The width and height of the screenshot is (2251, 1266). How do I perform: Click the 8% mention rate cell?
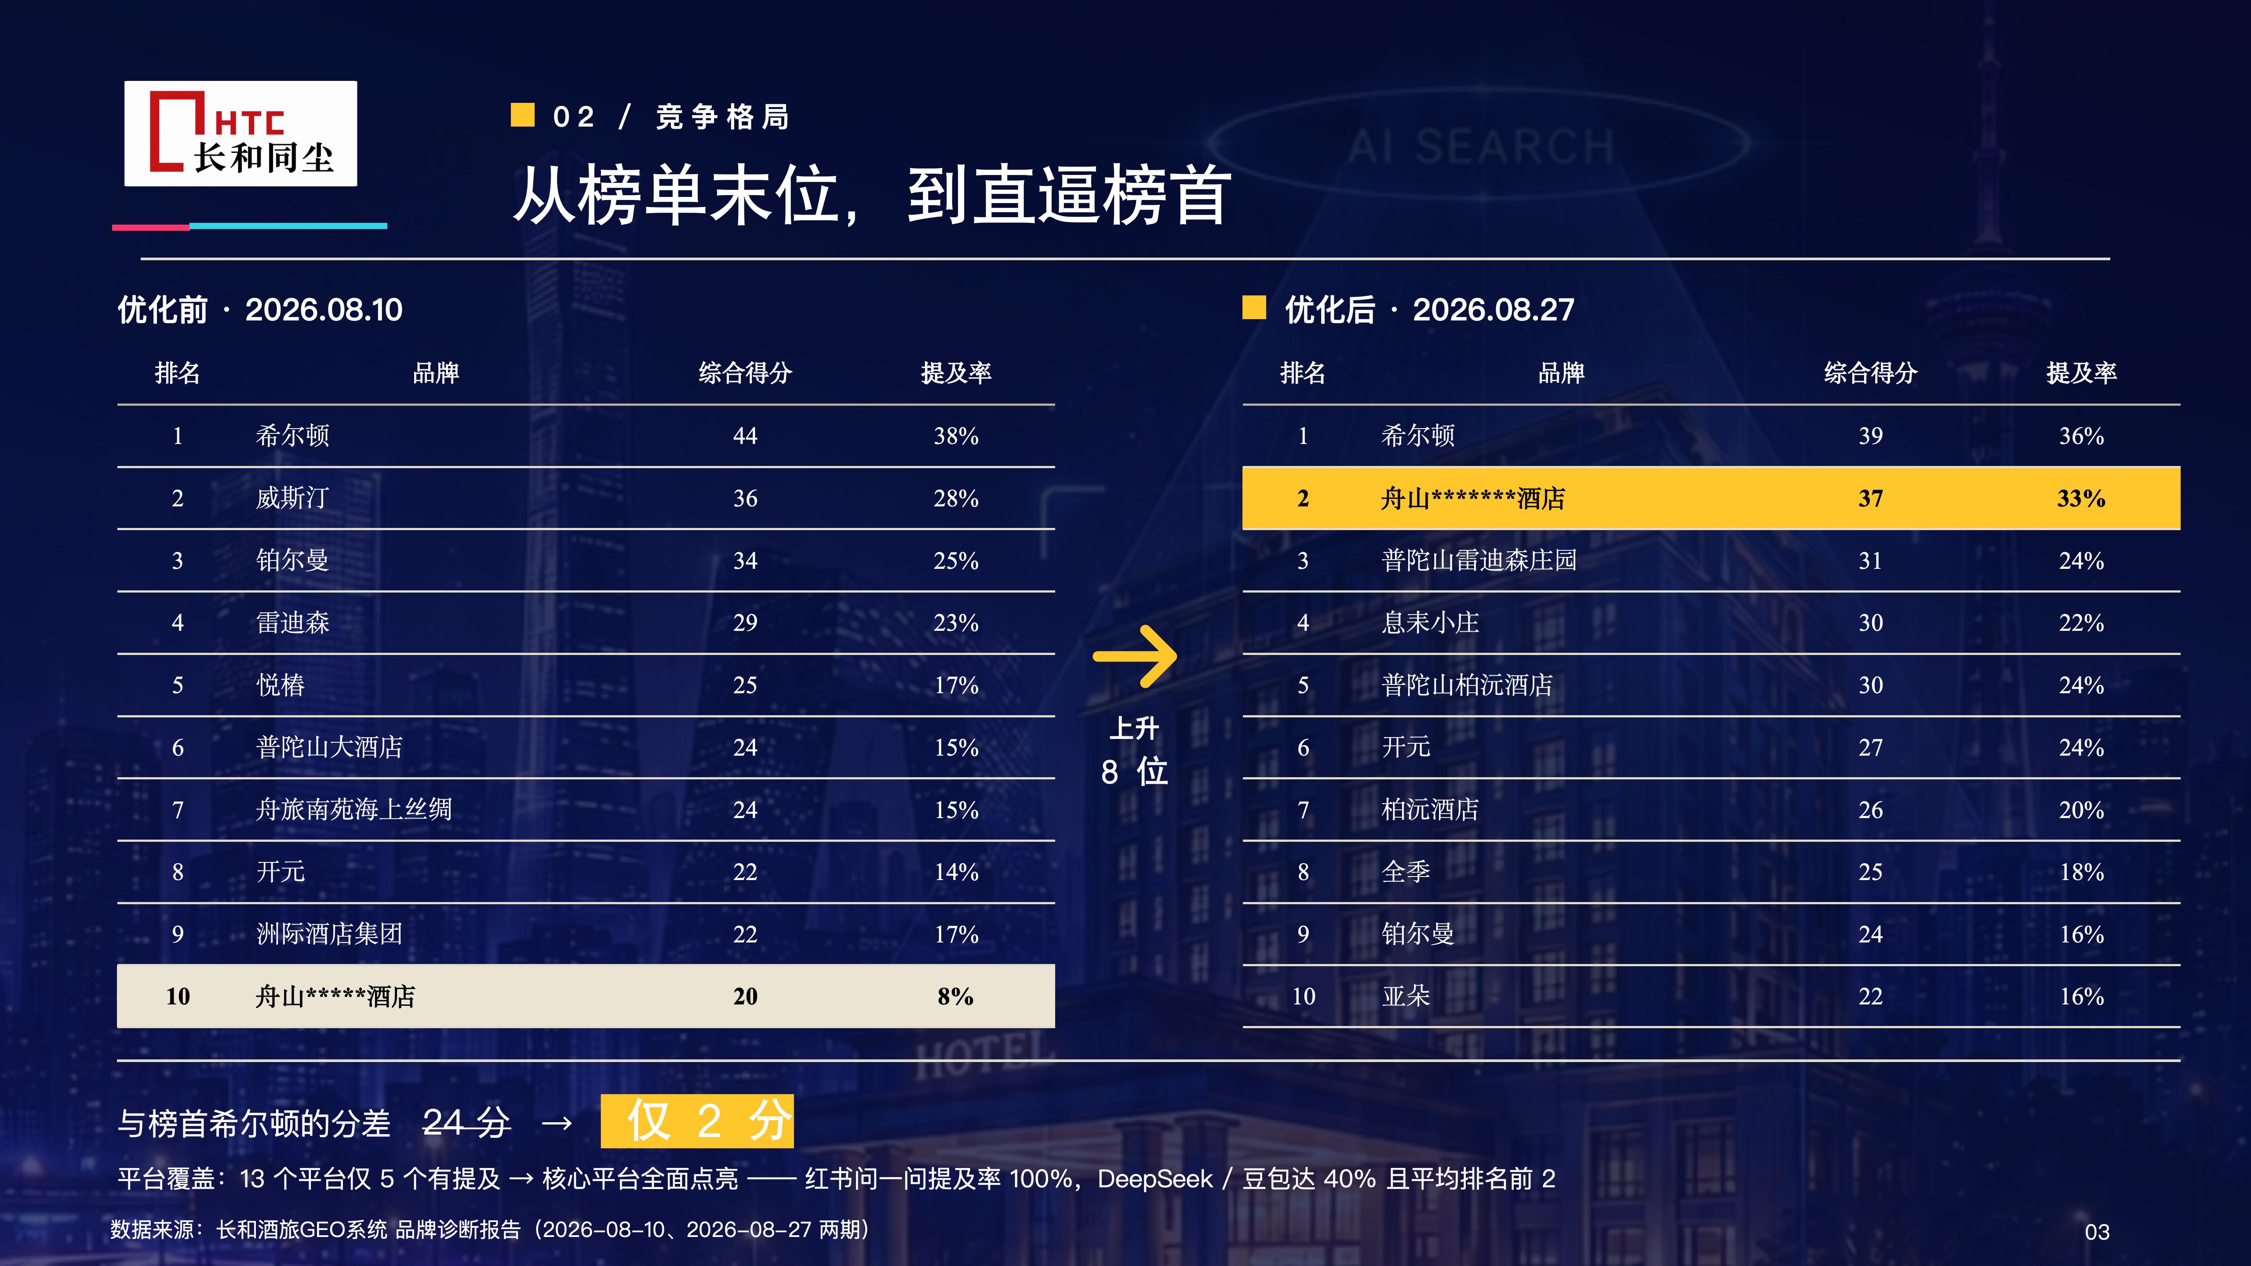(x=956, y=997)
